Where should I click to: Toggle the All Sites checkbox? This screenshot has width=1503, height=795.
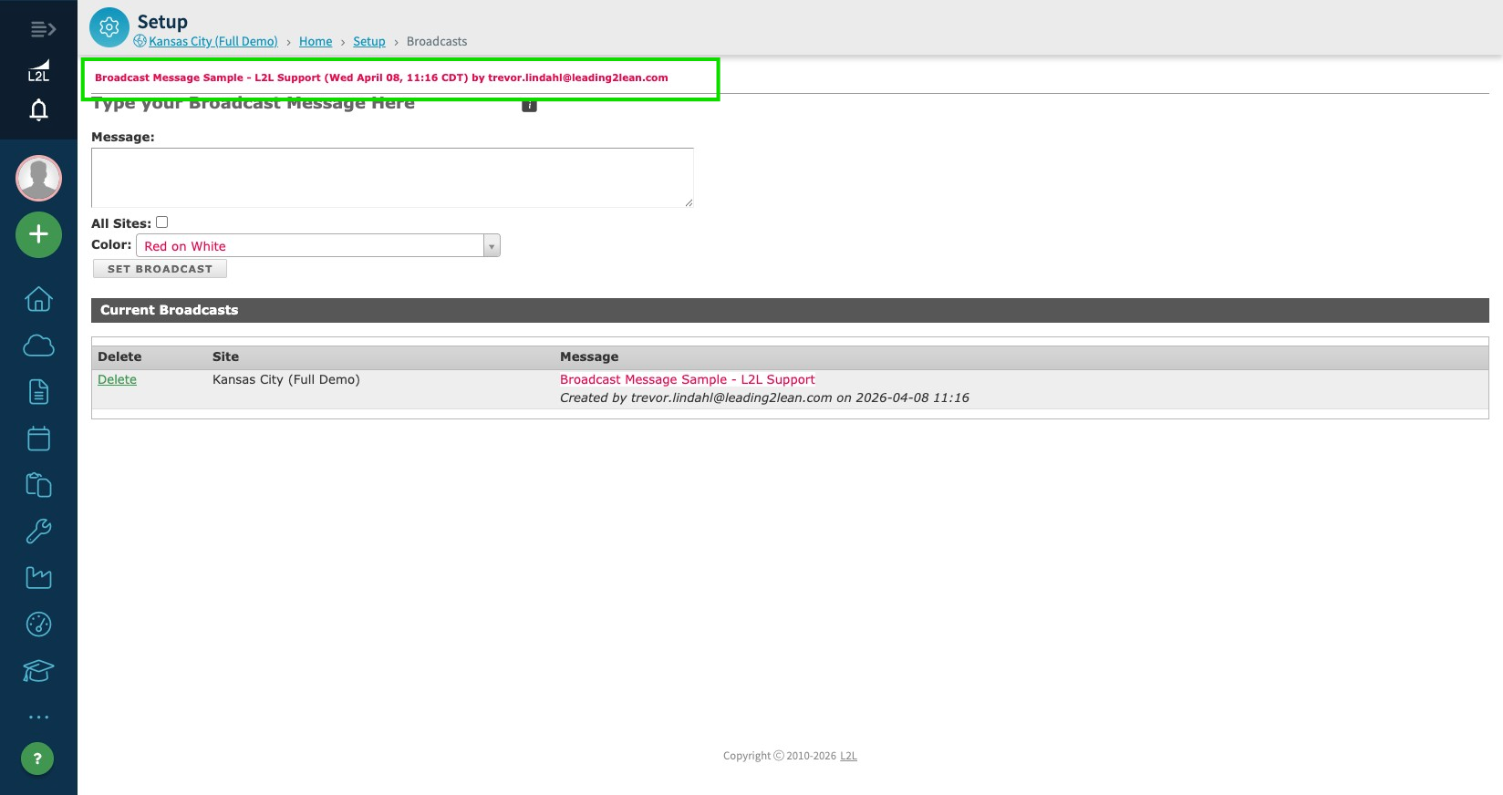[162, 222]
